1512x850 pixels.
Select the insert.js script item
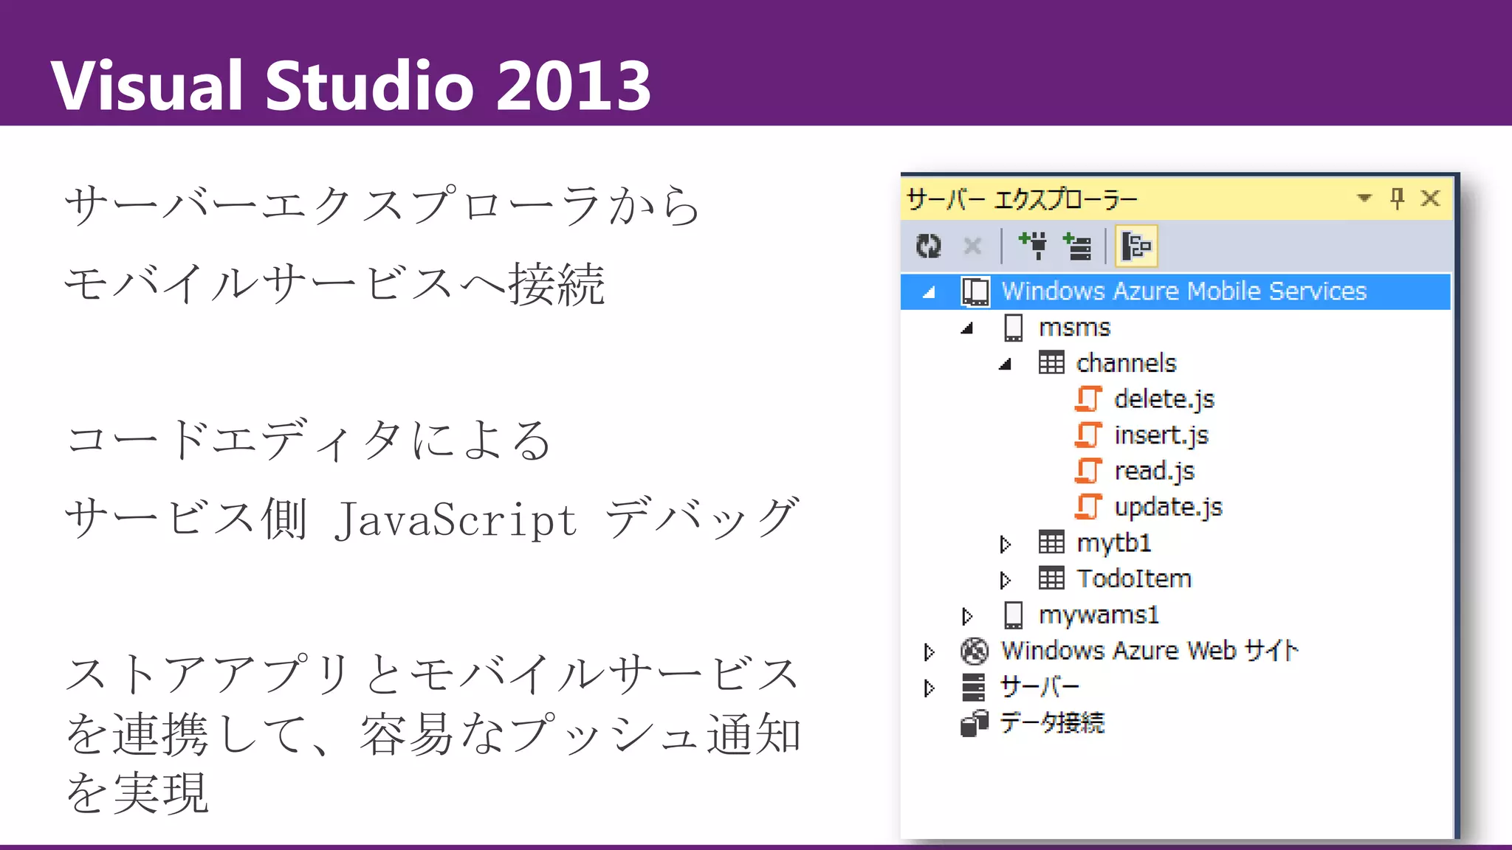[1161, 435]
